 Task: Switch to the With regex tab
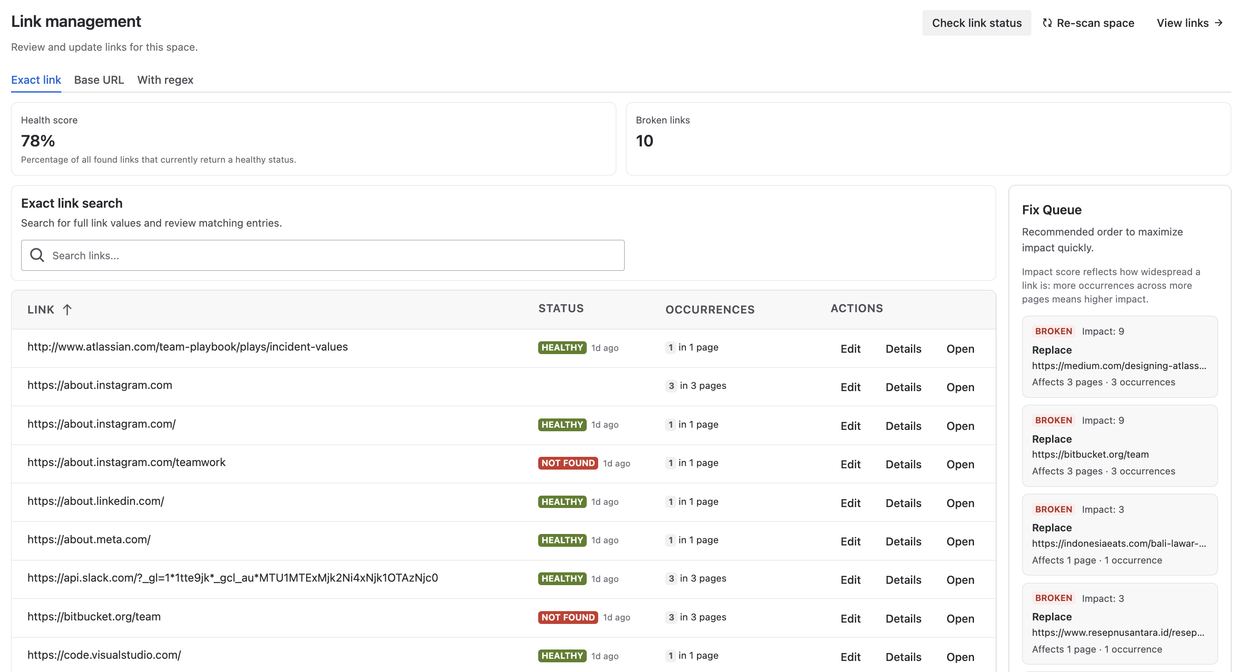pos(165,80)
